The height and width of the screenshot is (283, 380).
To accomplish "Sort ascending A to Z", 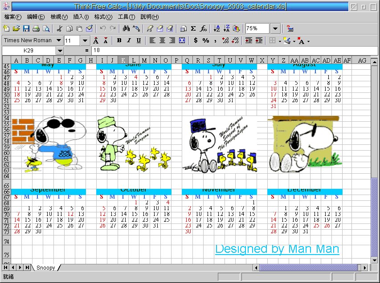I will (217, 28).
